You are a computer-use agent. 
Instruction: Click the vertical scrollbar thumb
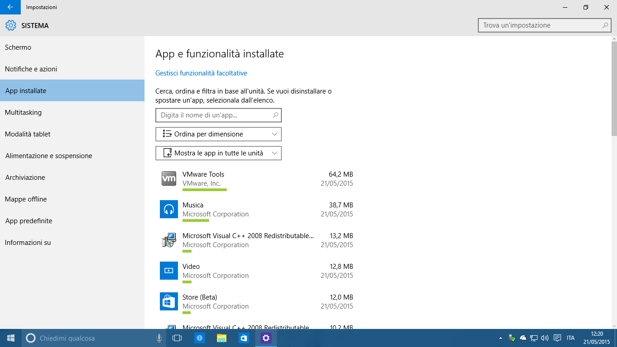pos(614,89)
